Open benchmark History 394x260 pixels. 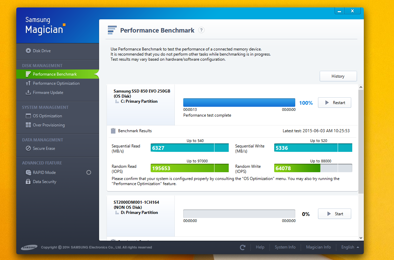click(338, 76)
